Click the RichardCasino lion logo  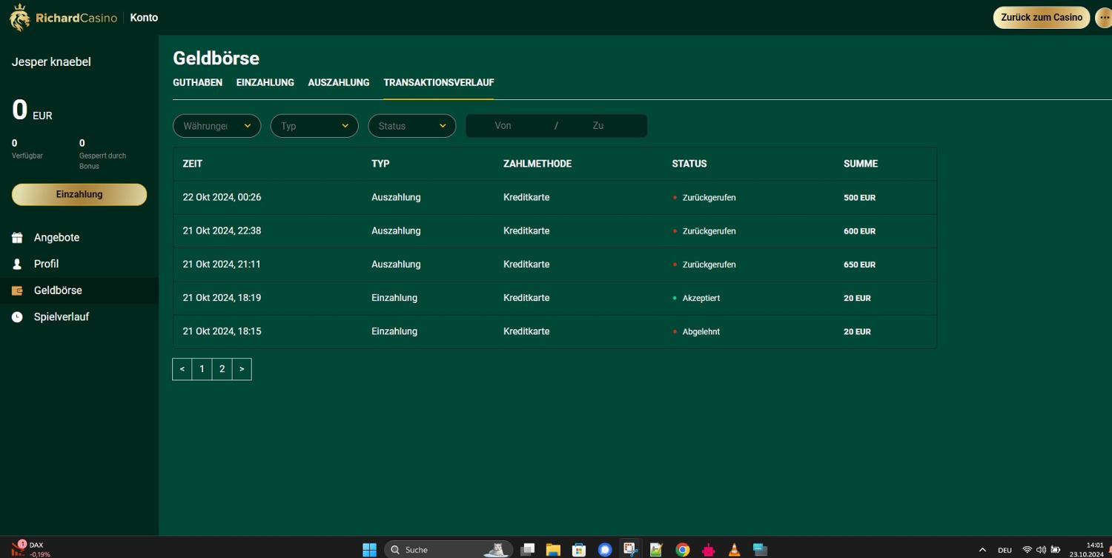point(19,17)
